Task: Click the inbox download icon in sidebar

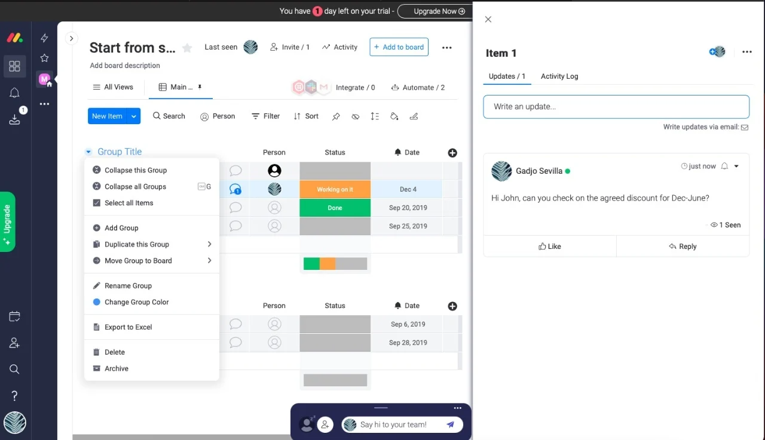Action: [x=14, y=119]
